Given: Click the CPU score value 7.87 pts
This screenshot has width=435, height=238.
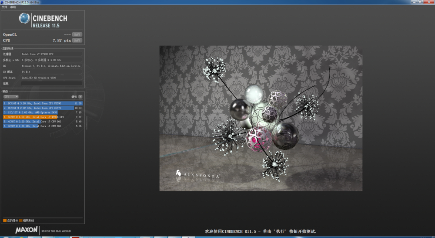Looking at the screenshot, I should (62, 41).
